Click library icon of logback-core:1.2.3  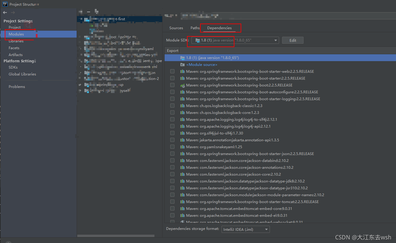pos(182,113)
